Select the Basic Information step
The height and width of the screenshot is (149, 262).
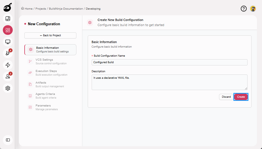[x=50, y=50]
